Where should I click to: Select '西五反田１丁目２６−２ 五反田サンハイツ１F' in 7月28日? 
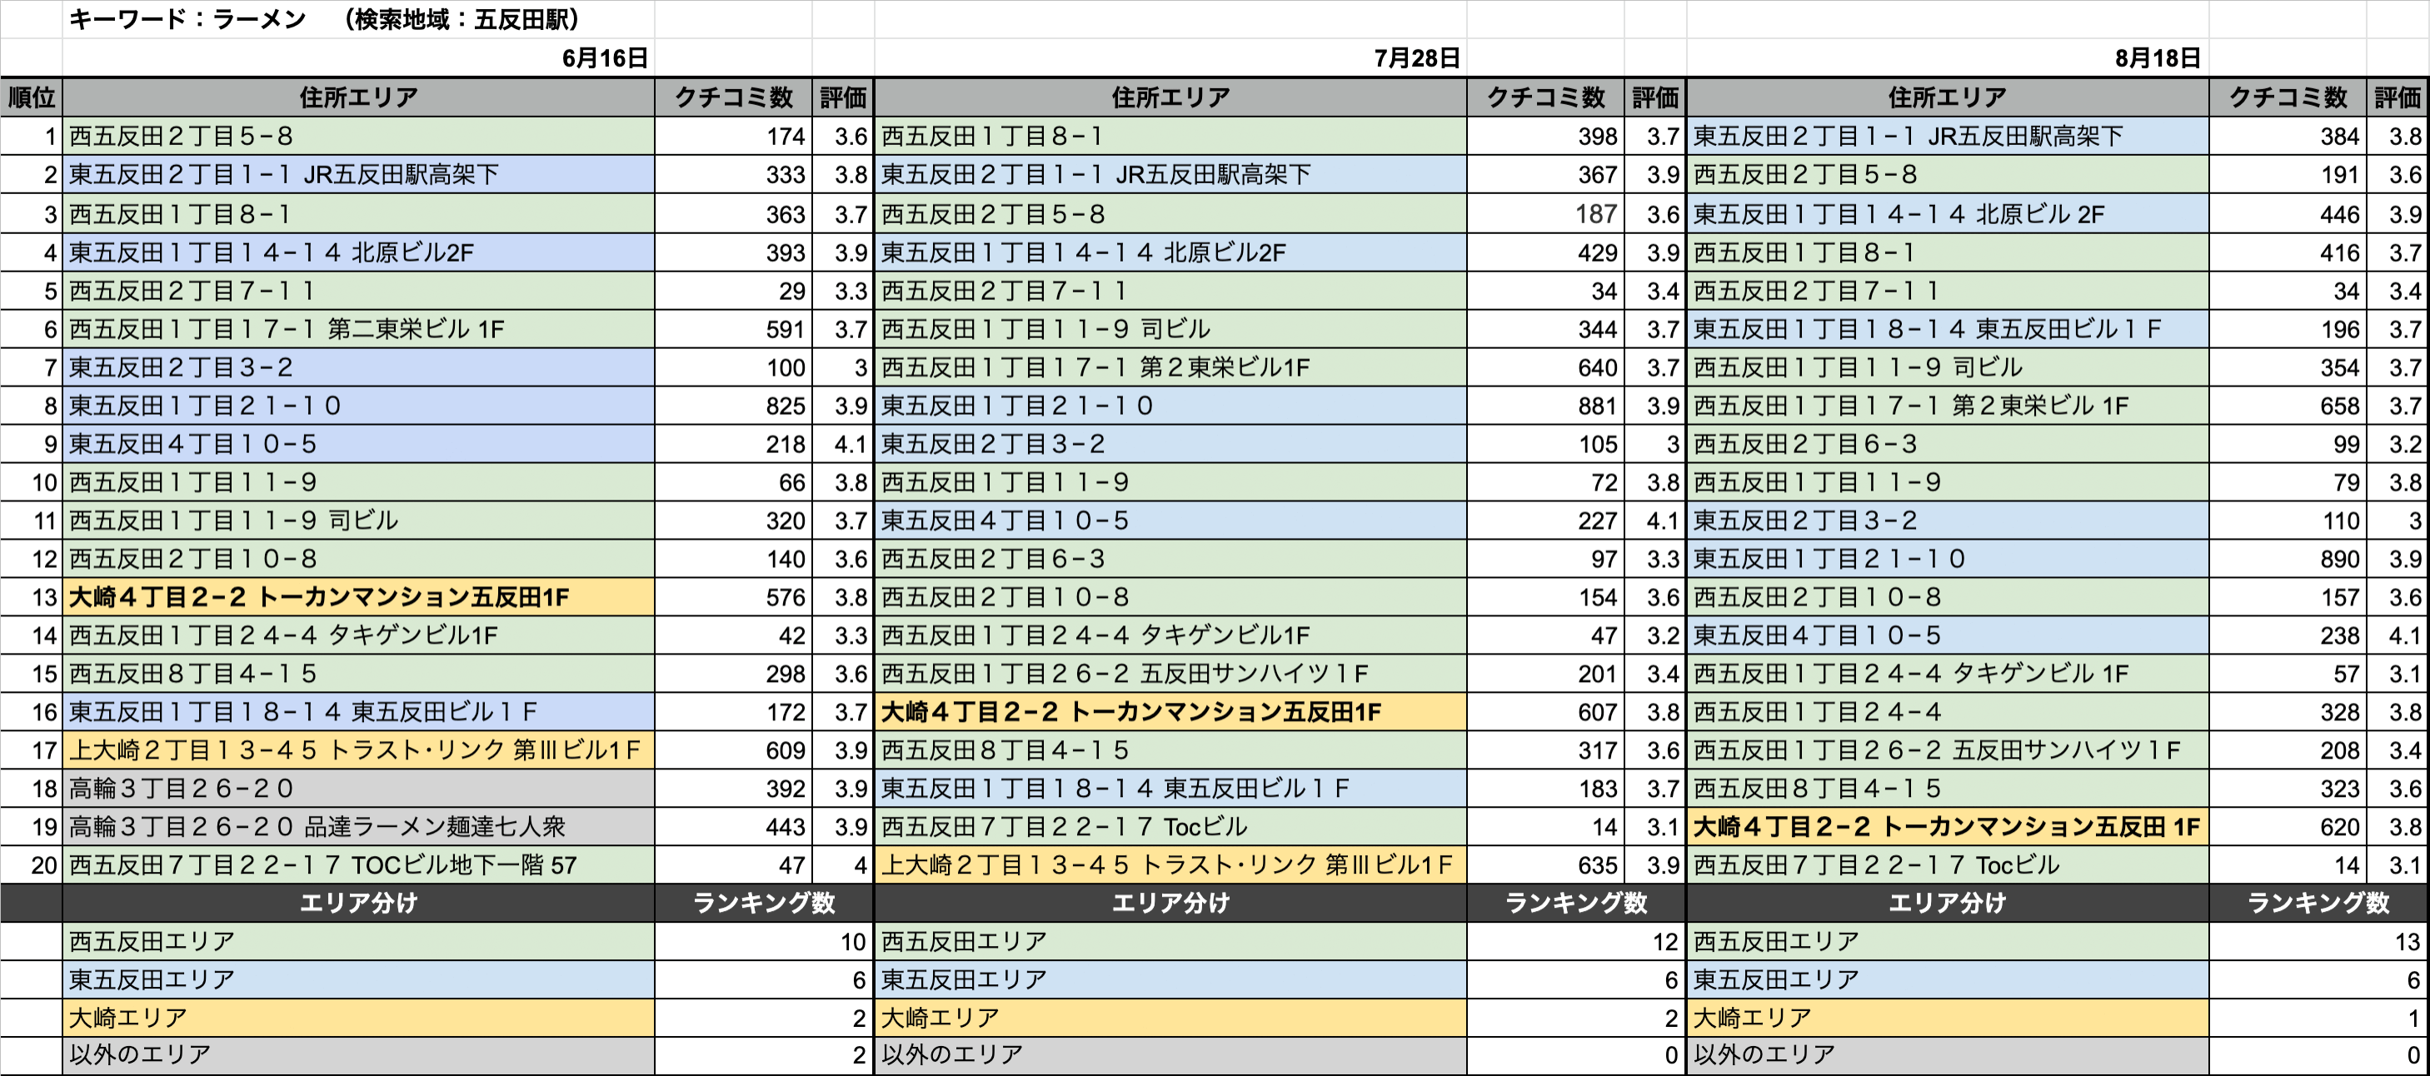pos(1170,675)
